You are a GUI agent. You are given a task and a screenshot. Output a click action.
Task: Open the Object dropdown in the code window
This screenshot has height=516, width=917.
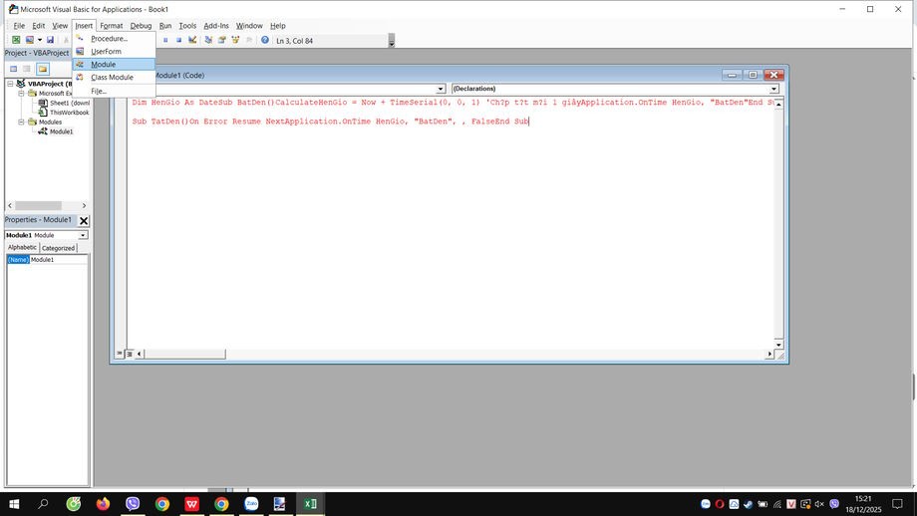click(441, 89)
